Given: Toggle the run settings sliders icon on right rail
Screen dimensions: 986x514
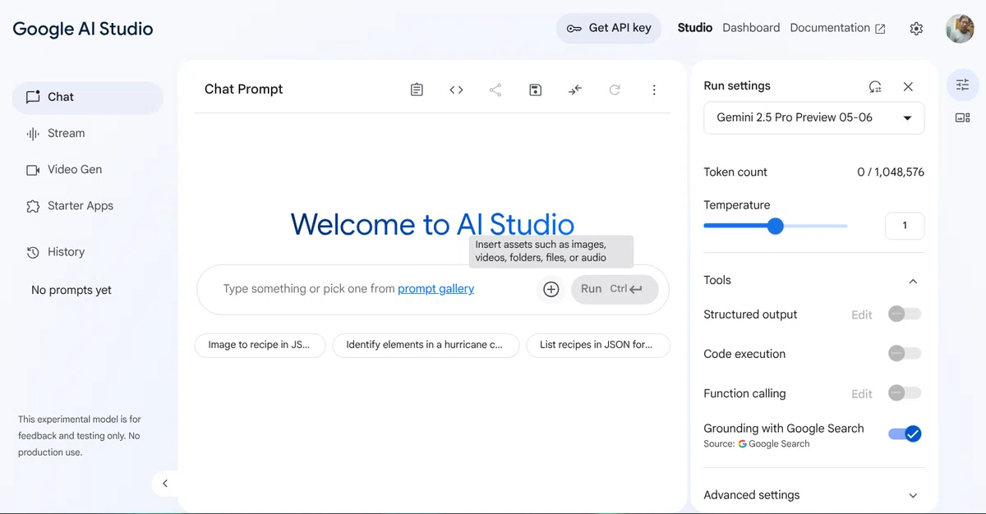Looking at the screenshot, I should (x=963, y=85).
